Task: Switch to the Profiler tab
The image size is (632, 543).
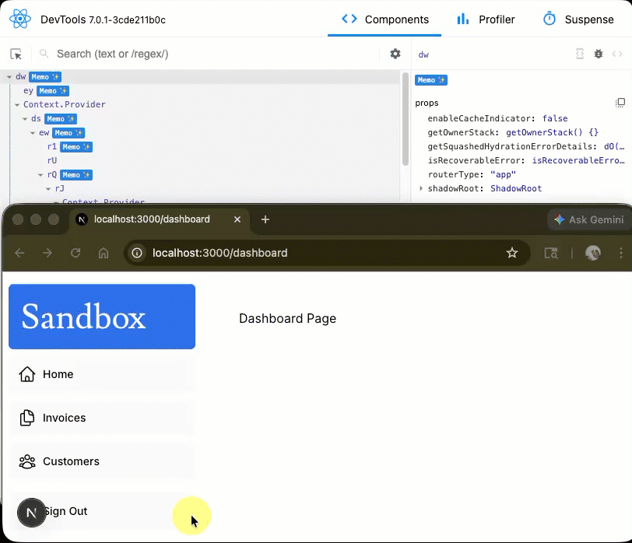Action: click(x=485, y=19)
